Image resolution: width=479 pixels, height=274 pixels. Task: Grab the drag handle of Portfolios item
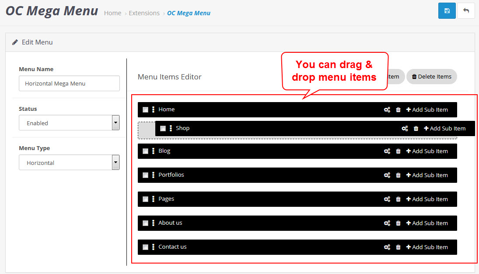(154, 175)
